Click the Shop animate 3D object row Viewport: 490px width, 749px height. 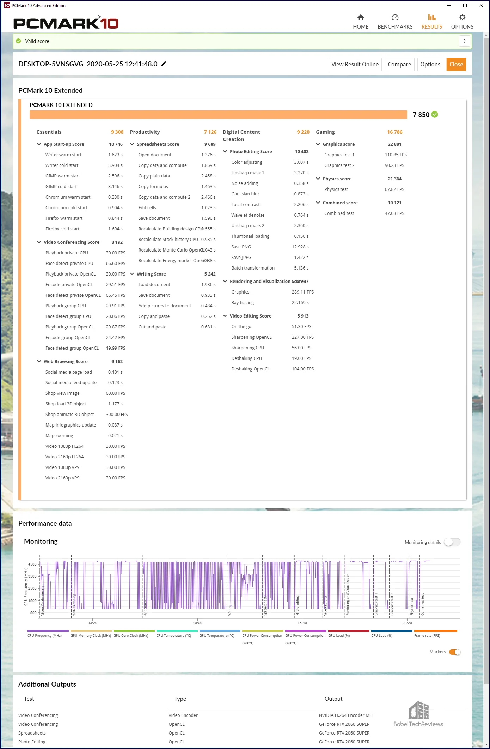pos(86,415)
